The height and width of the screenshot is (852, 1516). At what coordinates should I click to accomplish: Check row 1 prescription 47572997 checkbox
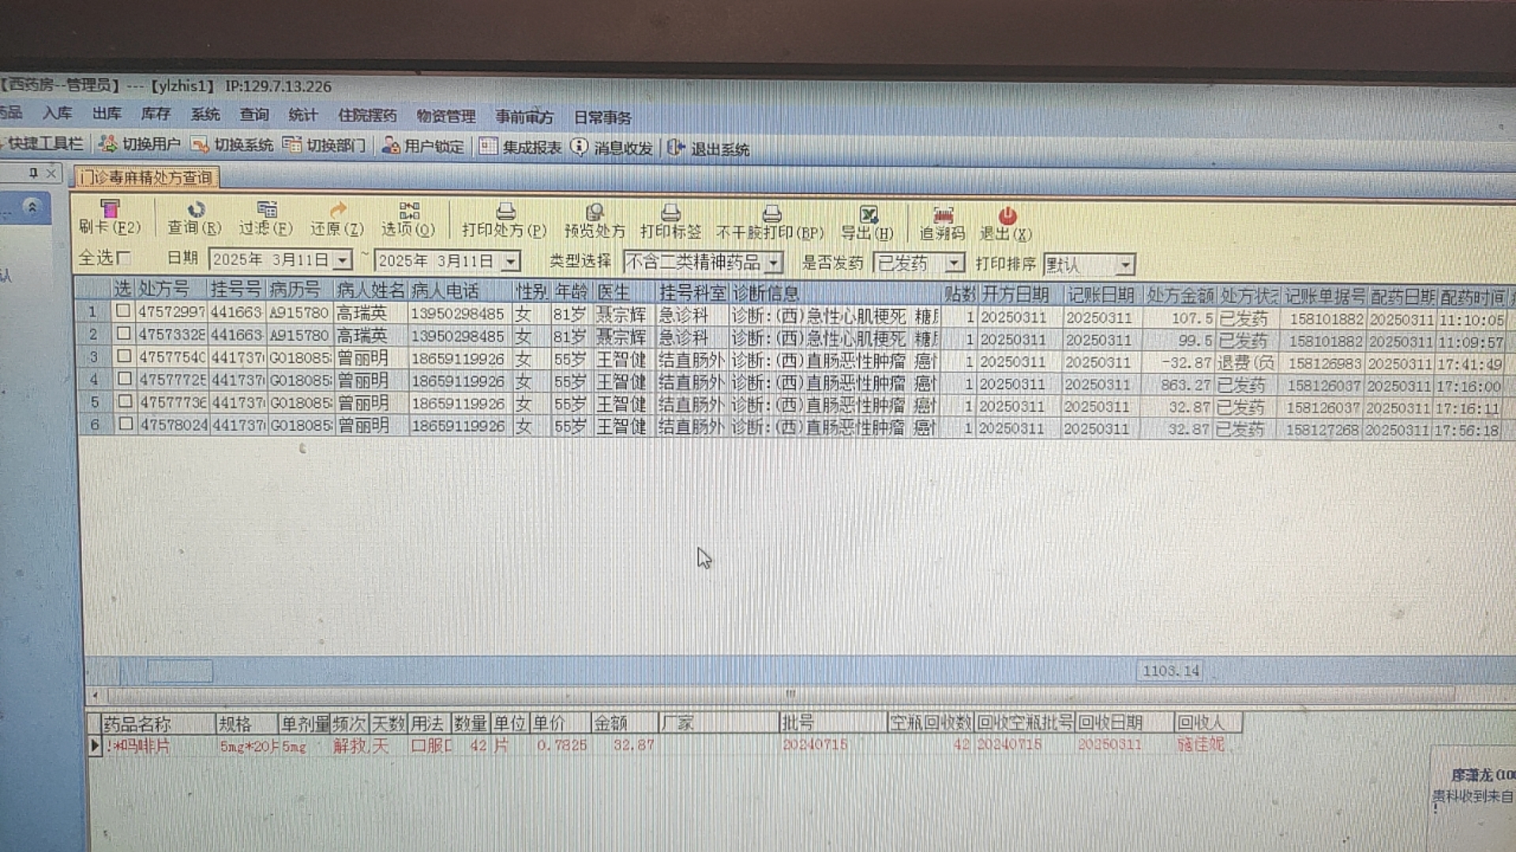click(x=123, y=311)
